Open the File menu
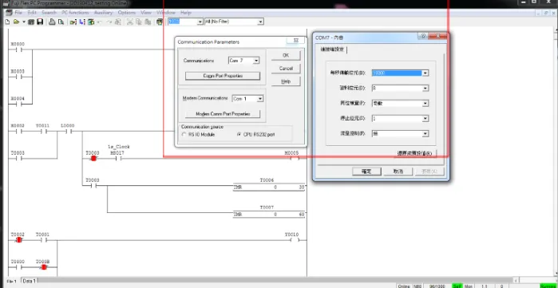This screenshot has width=558, height=288. click(18, 13)
